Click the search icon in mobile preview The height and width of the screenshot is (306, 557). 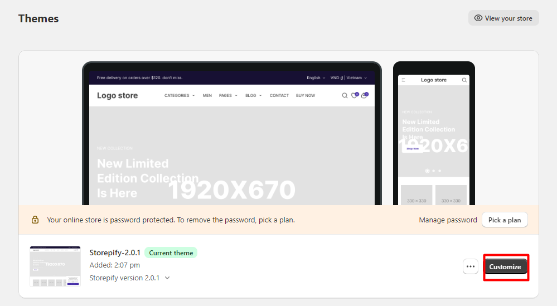[x=464, y=80]
